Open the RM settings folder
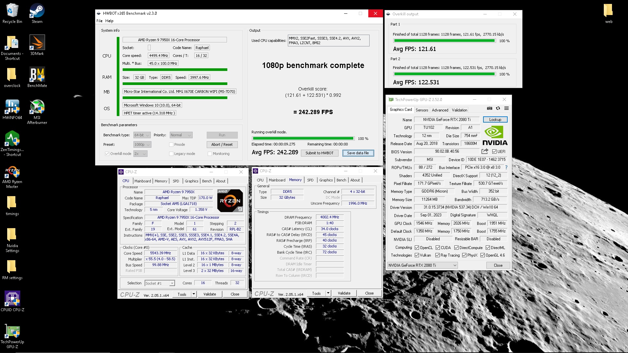 click(12, 270)
